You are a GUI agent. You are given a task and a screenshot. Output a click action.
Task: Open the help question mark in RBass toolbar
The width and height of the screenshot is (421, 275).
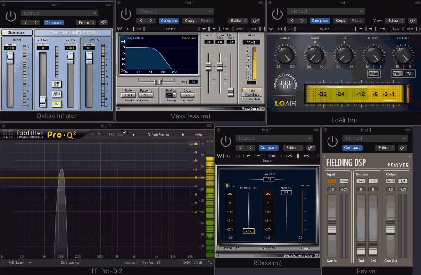pos(318,156)
